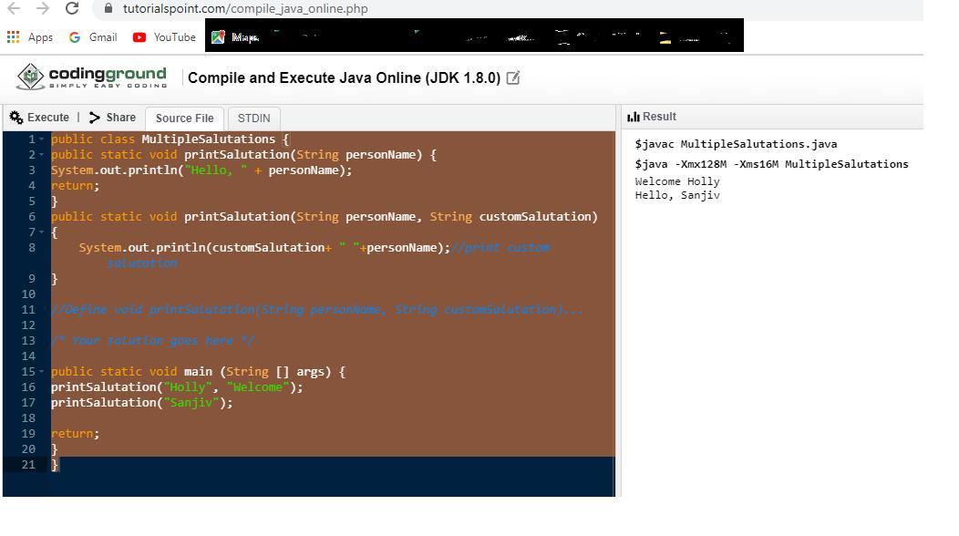Image resolution: width=959 pixels, height=536 pixels.
Task: Open the YouTube bookmark
Action: tap(164, 37)
